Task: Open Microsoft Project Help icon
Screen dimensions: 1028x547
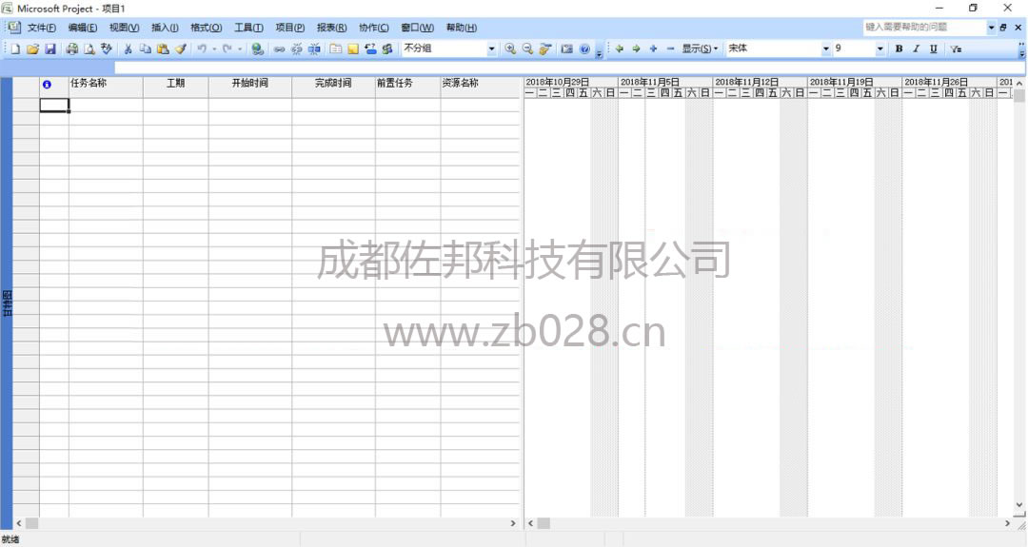Action: (584, 49)
